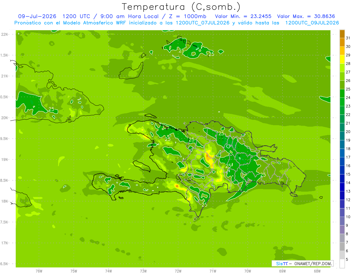The width and height of the screenshot is (356, 275).
Task: Click the '25' contour label over eastern Cuba
Action: [x=51, y=109]
